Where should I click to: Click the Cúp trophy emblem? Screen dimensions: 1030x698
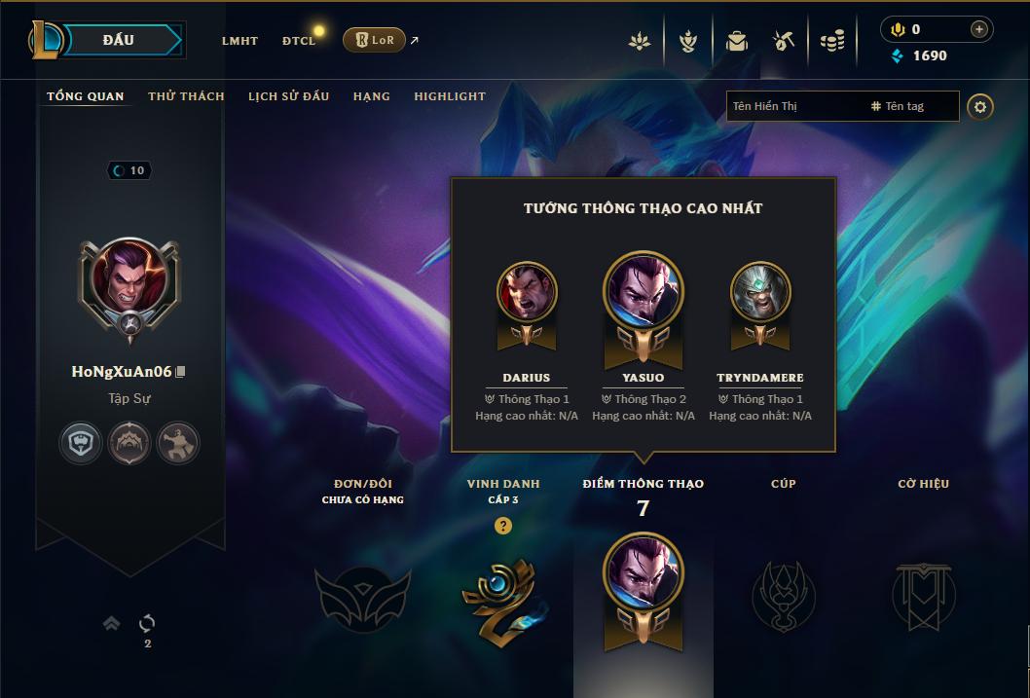tap(784, 596)
